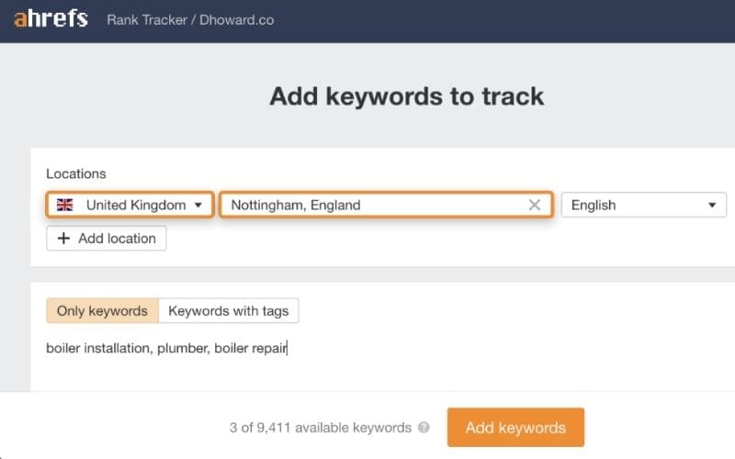735x459 pixels.
Task: Switch to Keywords with tags mode
Action: (228, 310)
